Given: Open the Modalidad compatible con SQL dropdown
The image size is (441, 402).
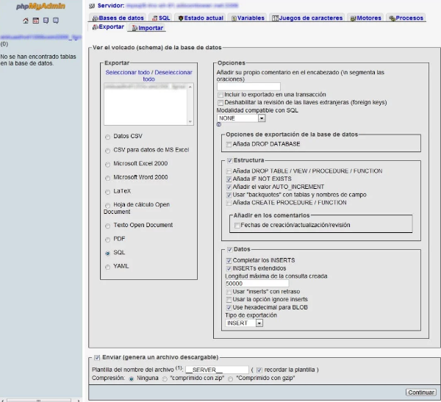Looking at the screenshot, I should click(x=241, y=118).
